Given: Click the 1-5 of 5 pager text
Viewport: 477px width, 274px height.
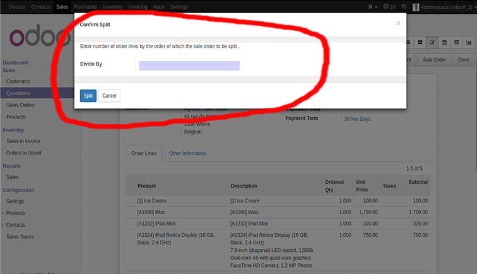Looking at the screenshot, I should [415, 169].
